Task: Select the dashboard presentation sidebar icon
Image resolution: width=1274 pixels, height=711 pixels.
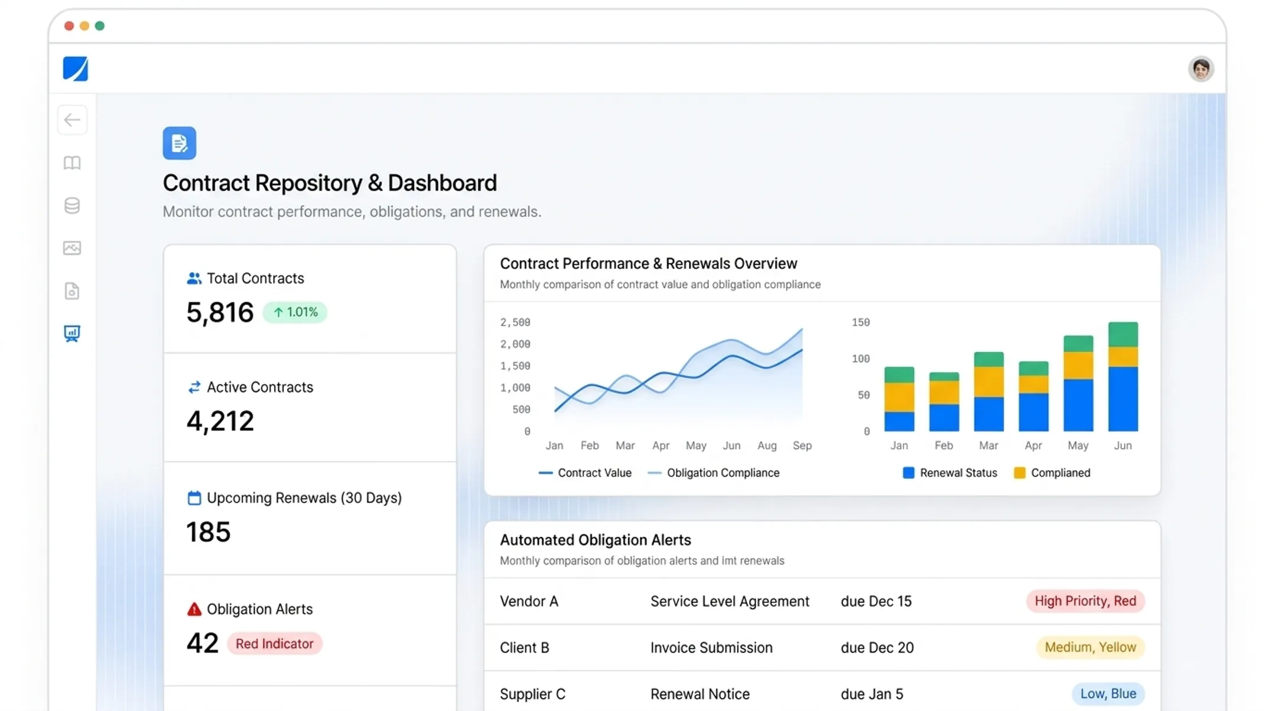Action: [72, 334]
